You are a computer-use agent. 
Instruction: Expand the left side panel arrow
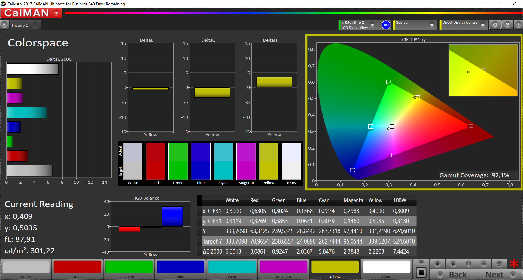pos(4,25)
